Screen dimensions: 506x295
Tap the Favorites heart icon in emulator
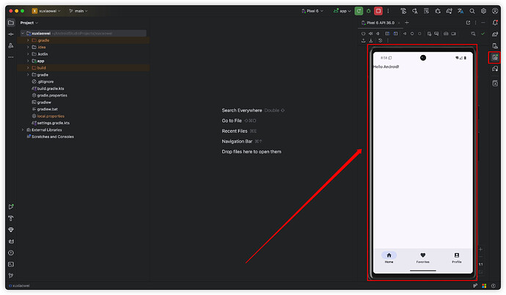click(x=422, y=255)
